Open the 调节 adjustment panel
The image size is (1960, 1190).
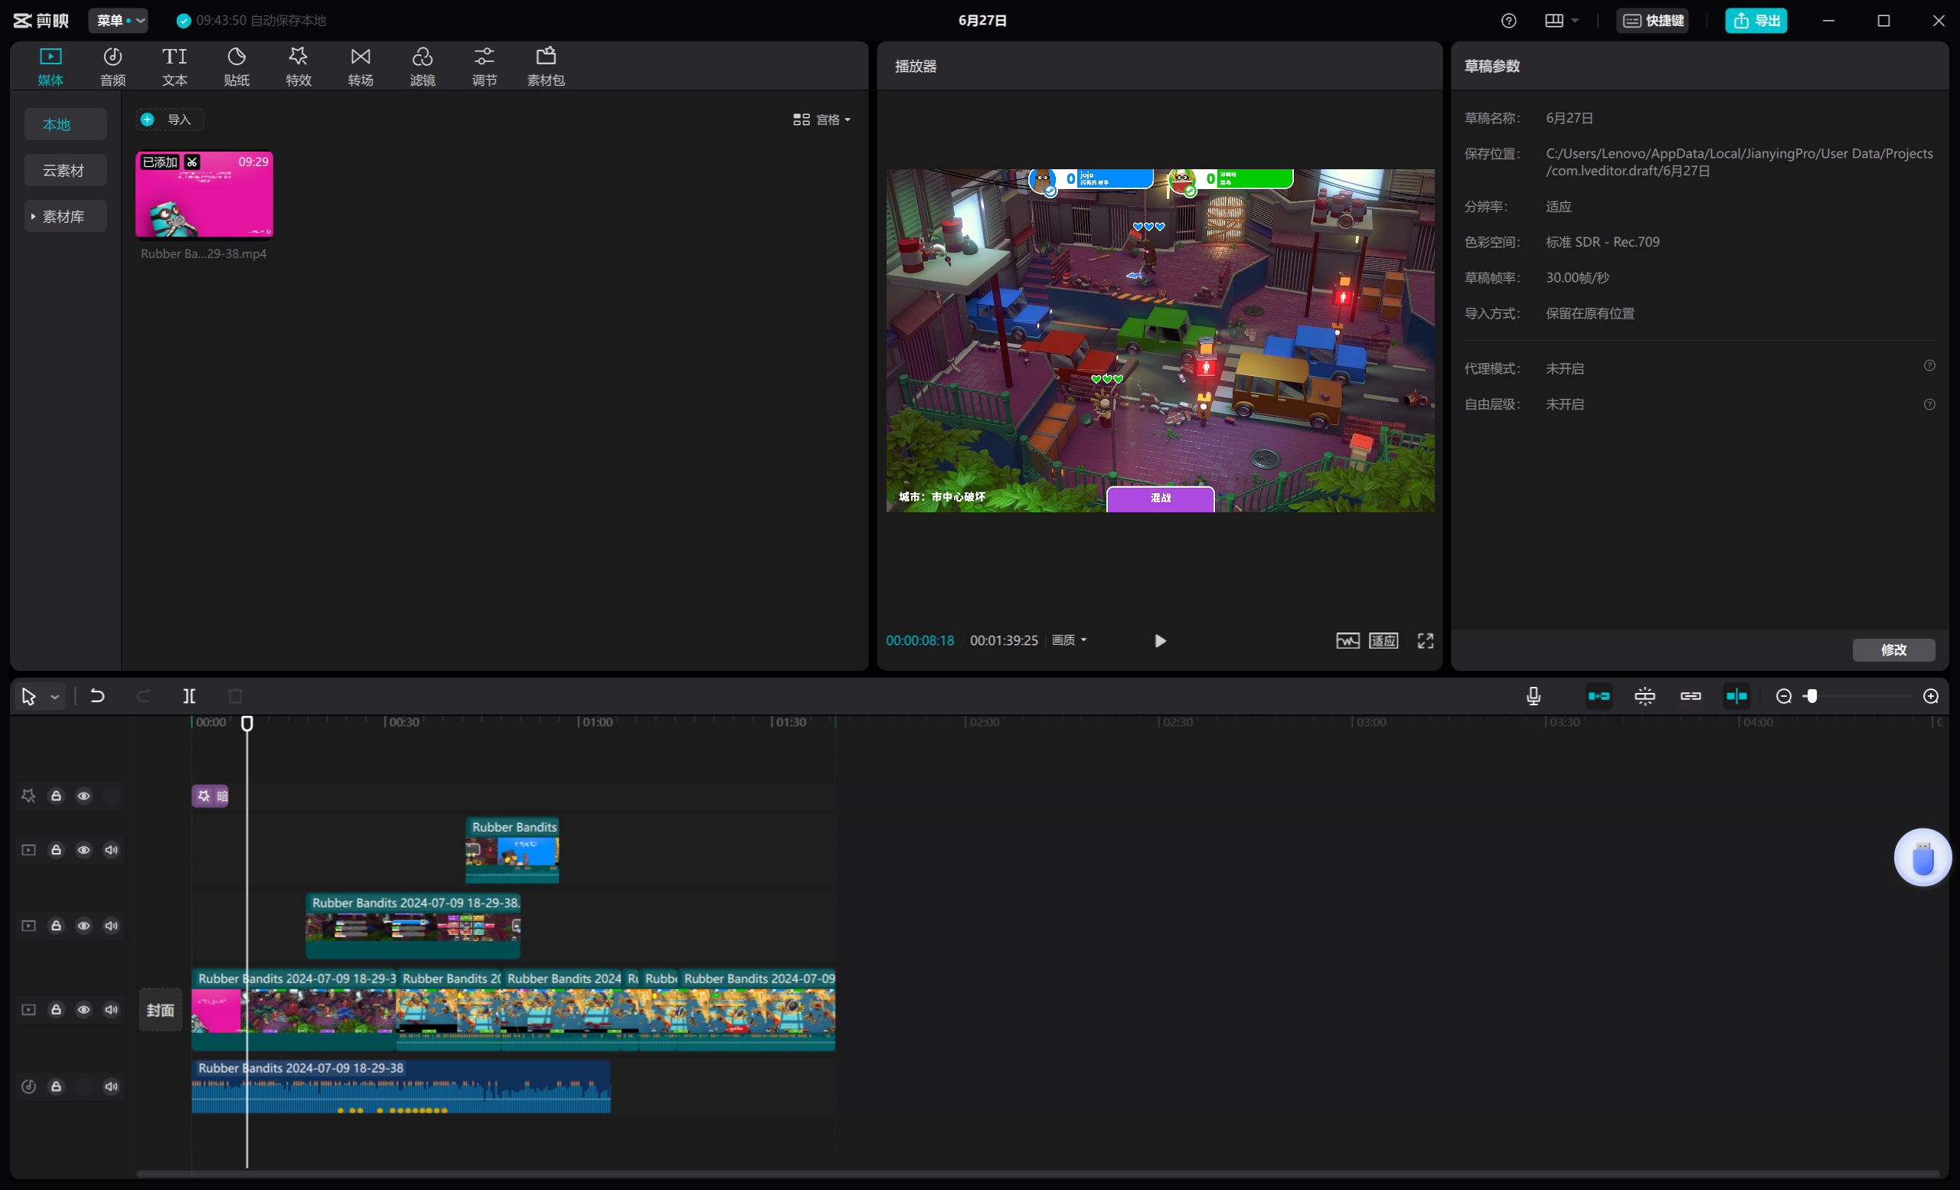(x=485, y=66)
